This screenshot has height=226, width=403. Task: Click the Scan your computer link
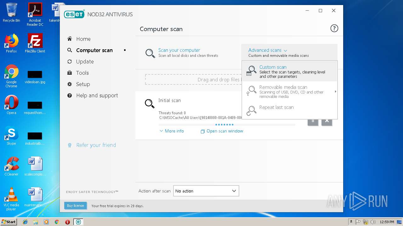pyautogui.click(x=179, y=50)
